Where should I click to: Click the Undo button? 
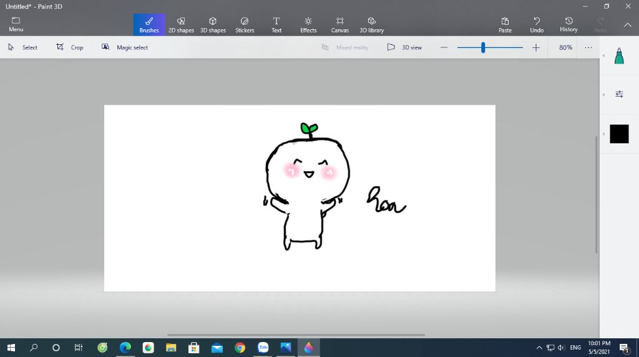(x=537, y=25)
